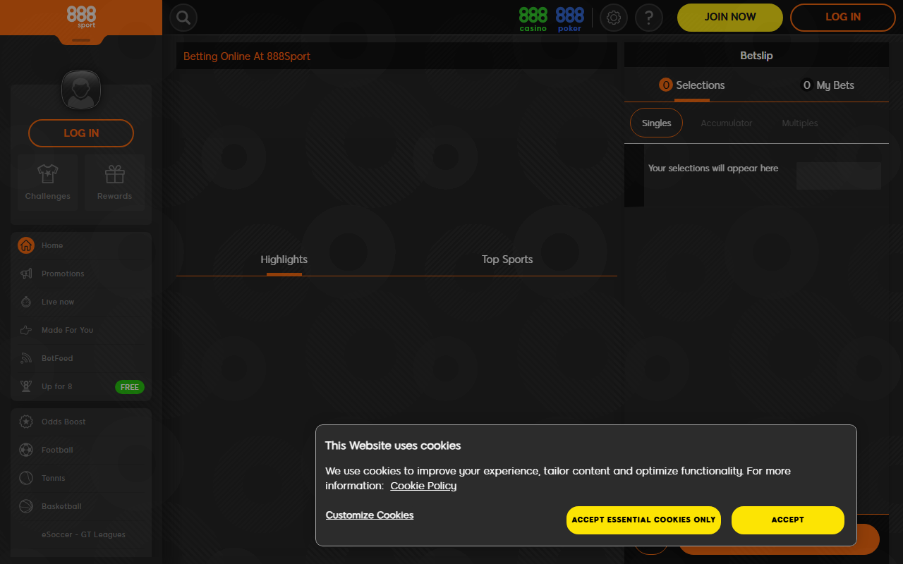Click the Tennis ball icon
Image resolution: width=903 pixels, height=564 pixels.
coord(26,478)
